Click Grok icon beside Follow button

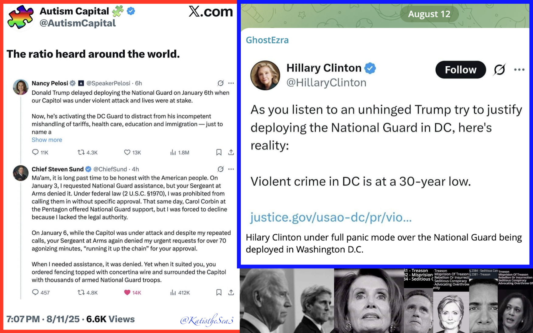click(x=500, y=70)
